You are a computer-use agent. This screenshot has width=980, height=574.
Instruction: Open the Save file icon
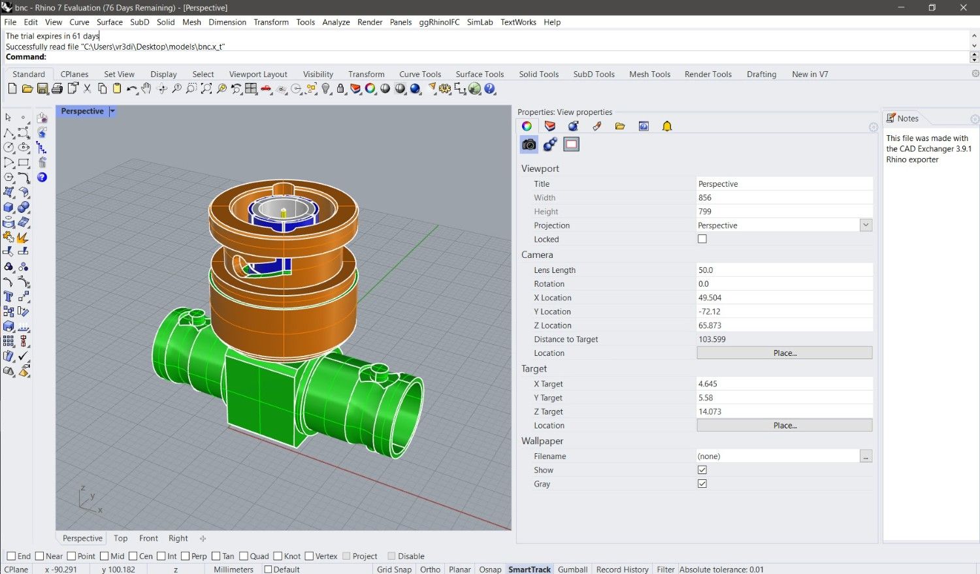[x=42, y=89]
